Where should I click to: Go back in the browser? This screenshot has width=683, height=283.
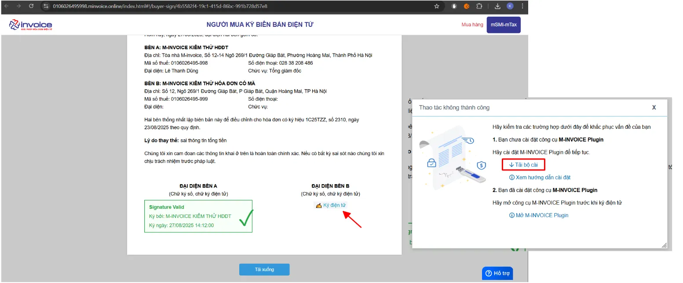point(7,6)
